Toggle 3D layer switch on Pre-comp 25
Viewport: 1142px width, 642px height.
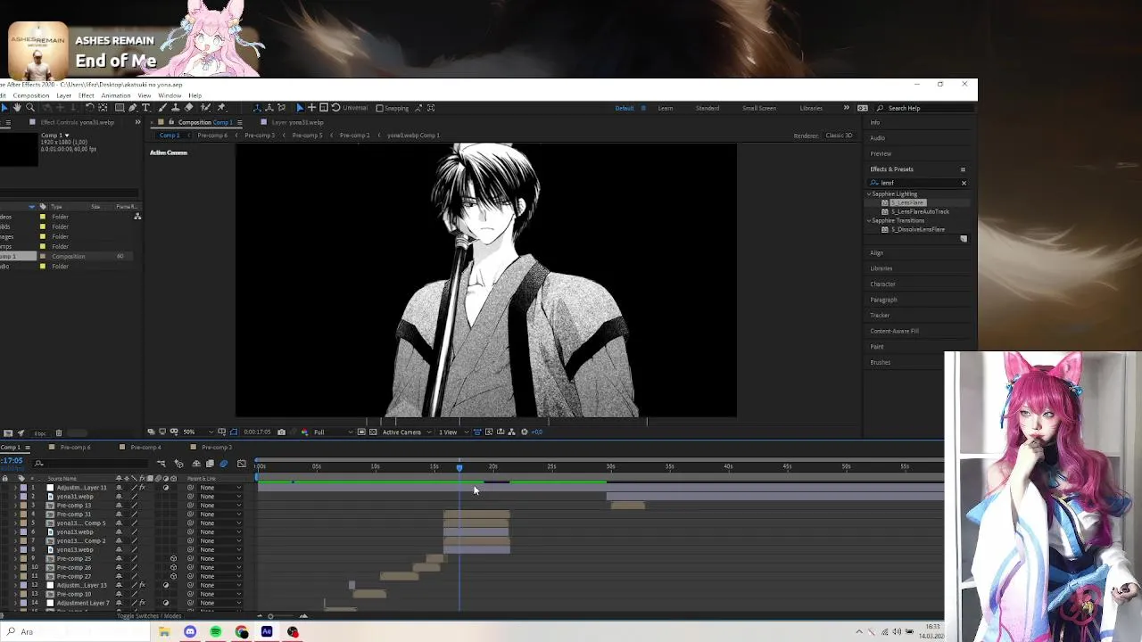(x=173, y=559)
